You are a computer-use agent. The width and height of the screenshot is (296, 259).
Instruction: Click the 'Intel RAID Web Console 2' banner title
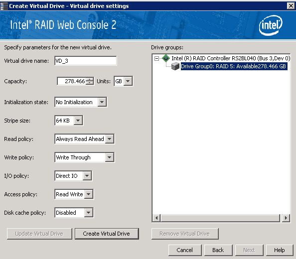(63, 25)
